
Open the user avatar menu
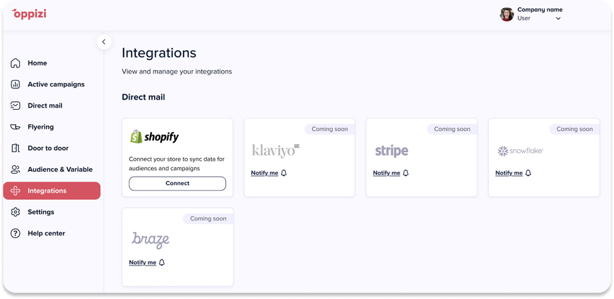click(506, 14)
